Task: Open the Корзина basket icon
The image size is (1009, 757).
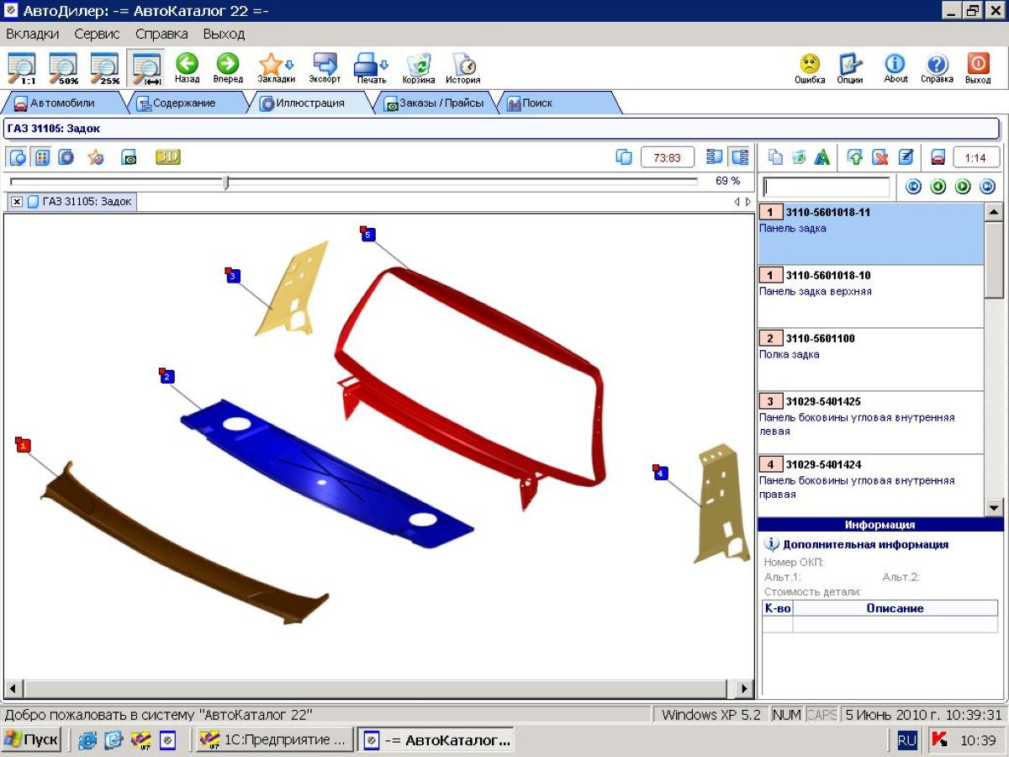Action: click(x=418, y=65)
